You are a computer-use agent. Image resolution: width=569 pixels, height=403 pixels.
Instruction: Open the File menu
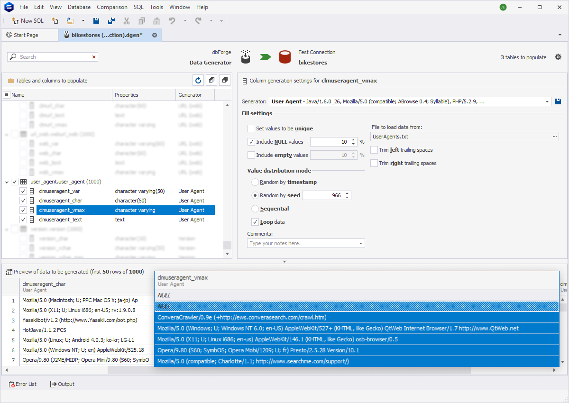[x=24, y=7]
